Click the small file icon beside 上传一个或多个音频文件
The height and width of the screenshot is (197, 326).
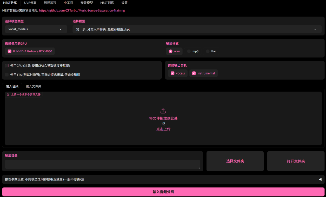point(8,95)
